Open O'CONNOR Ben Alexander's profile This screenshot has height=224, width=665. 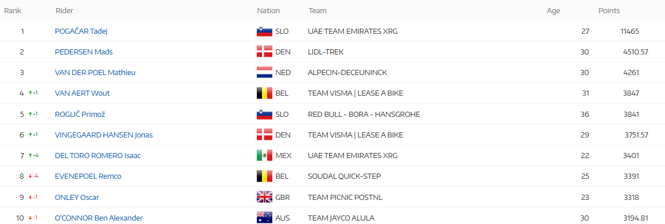pos(99,218)
